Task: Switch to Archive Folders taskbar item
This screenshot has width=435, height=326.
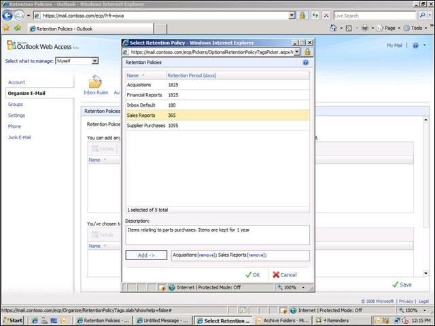Action: click(283, 321)
